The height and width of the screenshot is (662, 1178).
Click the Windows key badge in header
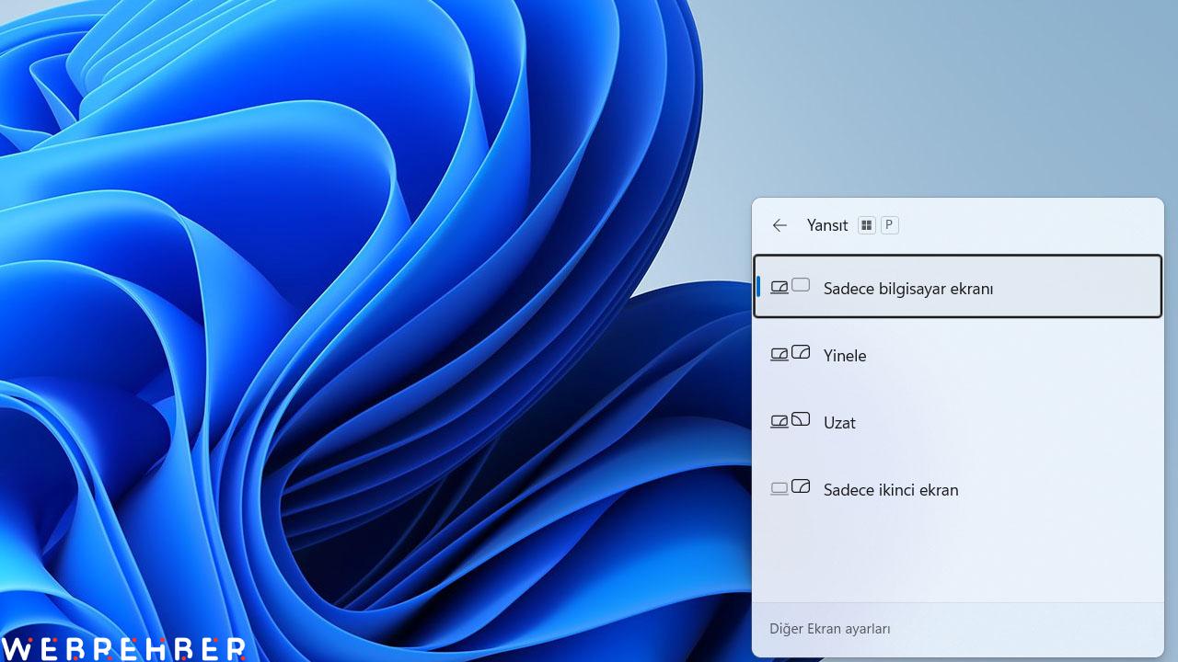866,225
